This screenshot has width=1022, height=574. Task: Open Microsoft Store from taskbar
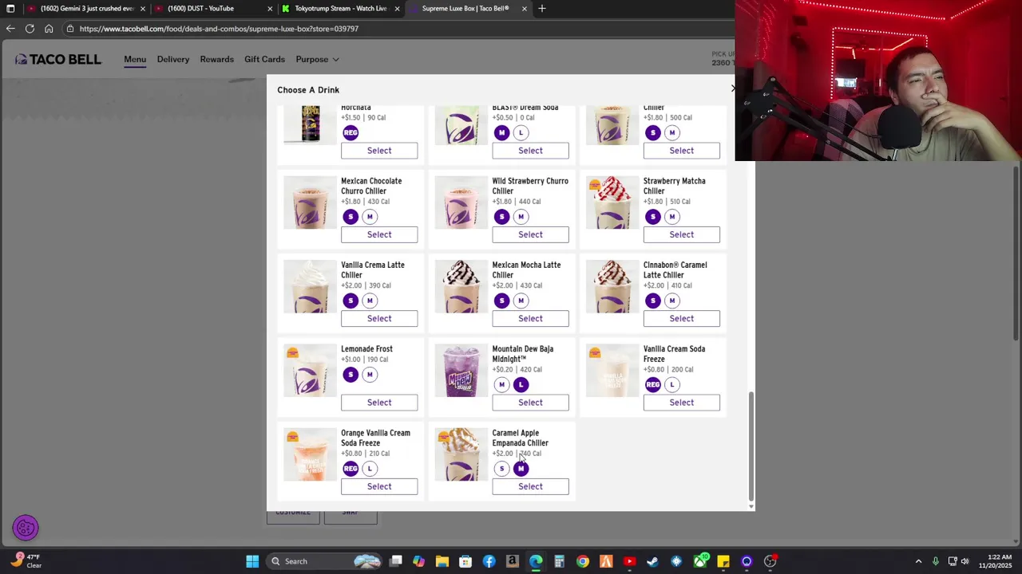tap(465, 561)
